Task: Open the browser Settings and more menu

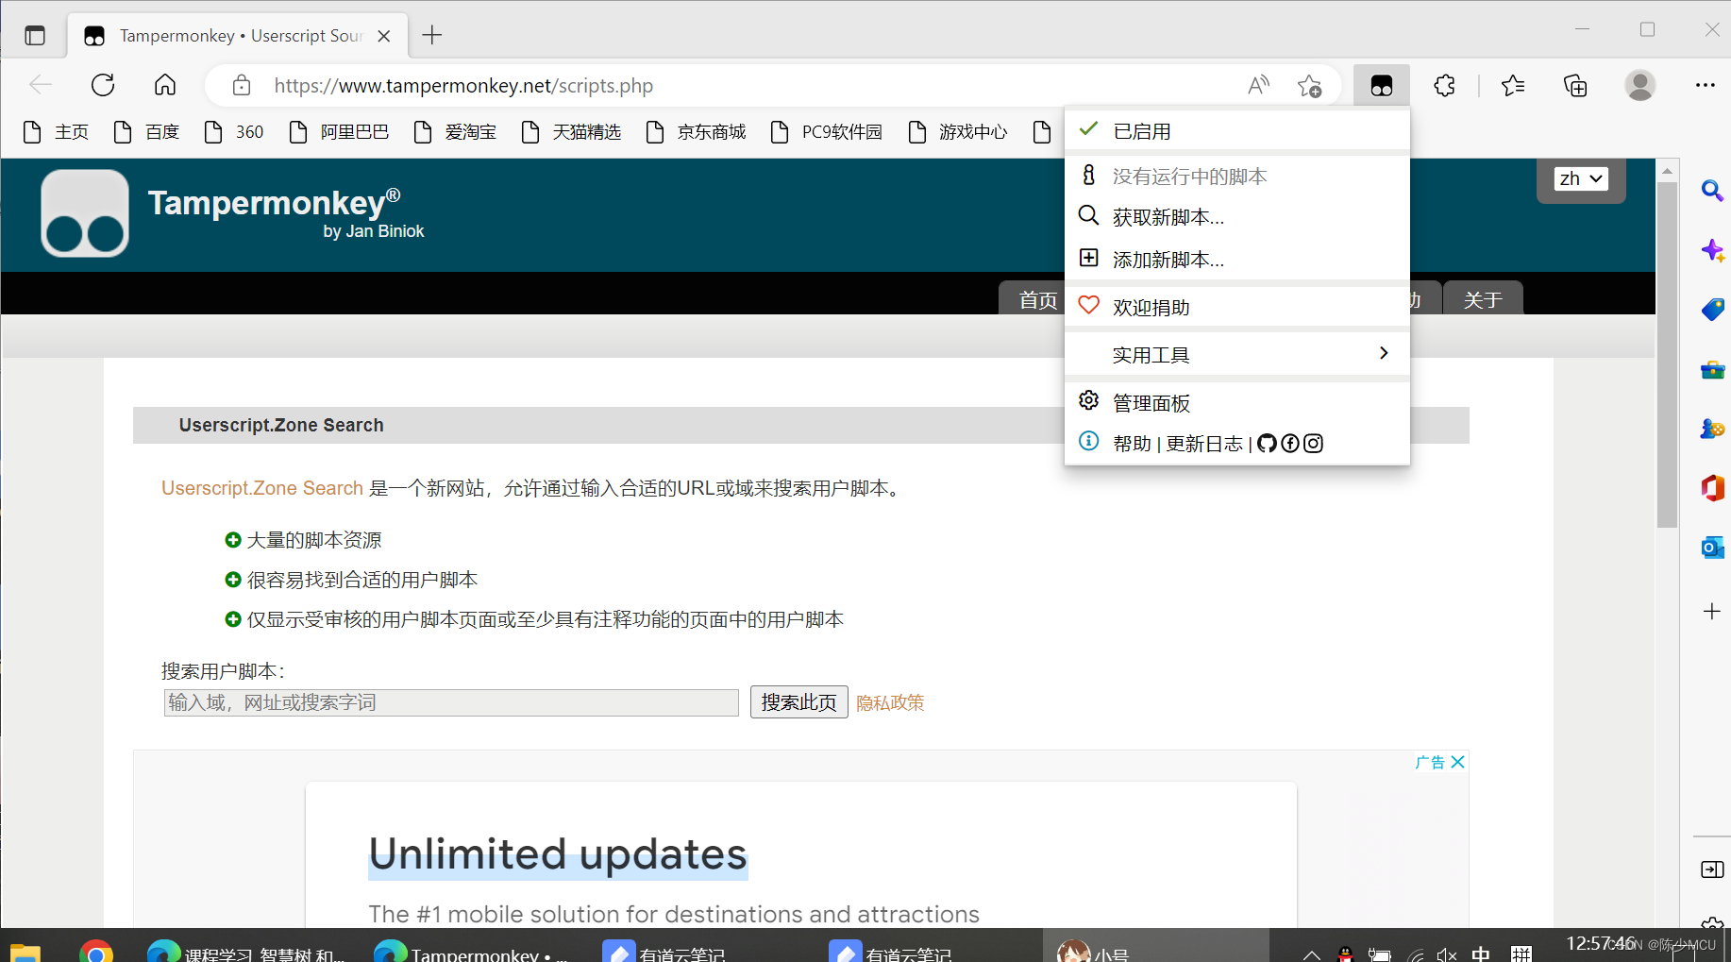Action: tap(1705, 86)
